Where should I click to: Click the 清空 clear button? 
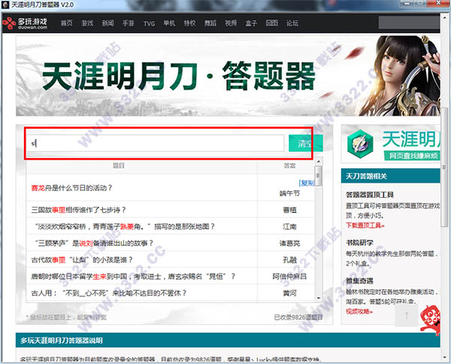[305, 144]
